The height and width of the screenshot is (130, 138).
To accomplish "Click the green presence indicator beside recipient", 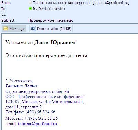I will pos(30,9).
